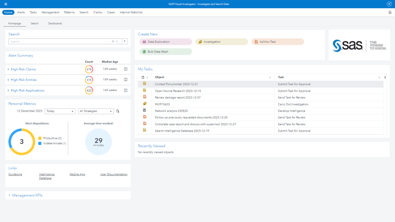Click the INV915633 investigation row icon
This screenshot has height=222, width=395.
tap(144, 103)
